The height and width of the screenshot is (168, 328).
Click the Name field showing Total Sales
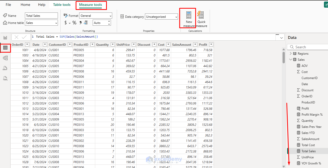[41, 16]
